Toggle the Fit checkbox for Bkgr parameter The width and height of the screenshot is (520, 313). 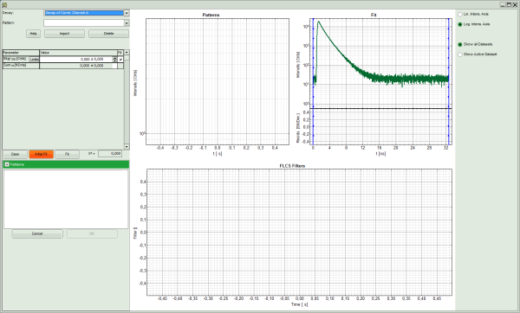(120, 59)
